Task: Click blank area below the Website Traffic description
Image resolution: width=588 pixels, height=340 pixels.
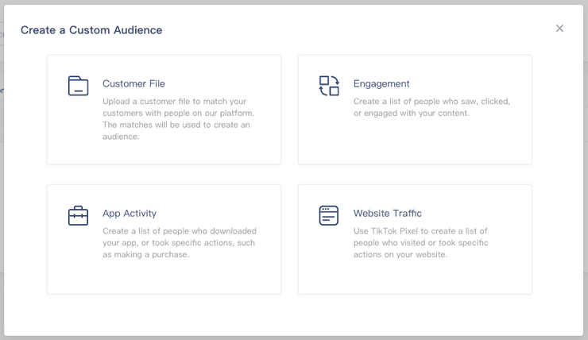Action: pos(415,277)
